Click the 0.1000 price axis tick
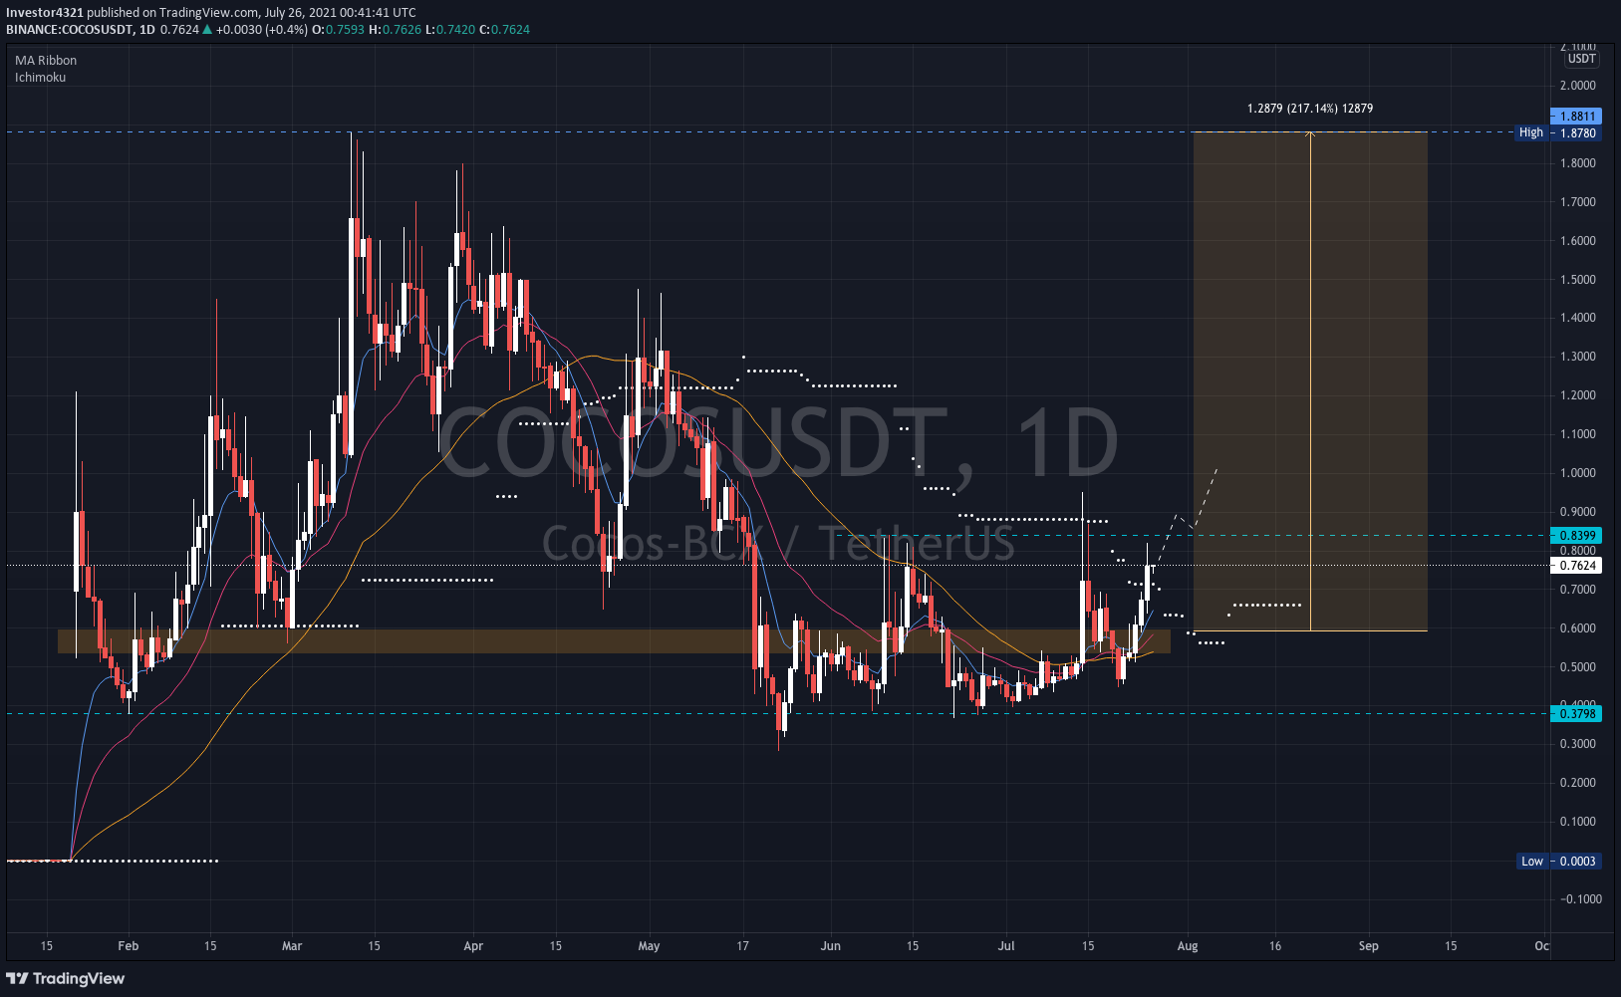The image size is (1621, 997). [1578, 822]
